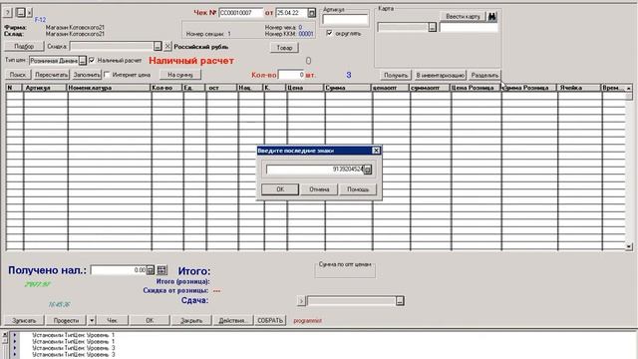The width and height of the screenshot is (638, 359).
Task: Open ellipsis selector of bottom right field
Action: [x=400, y=301]
